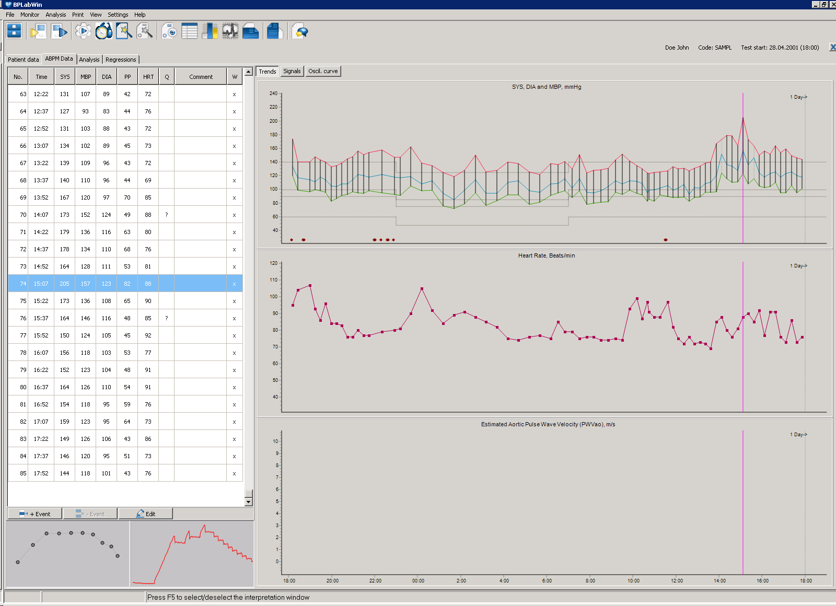
Task: Click the document with eye preview icon
Action: [169, 31]
